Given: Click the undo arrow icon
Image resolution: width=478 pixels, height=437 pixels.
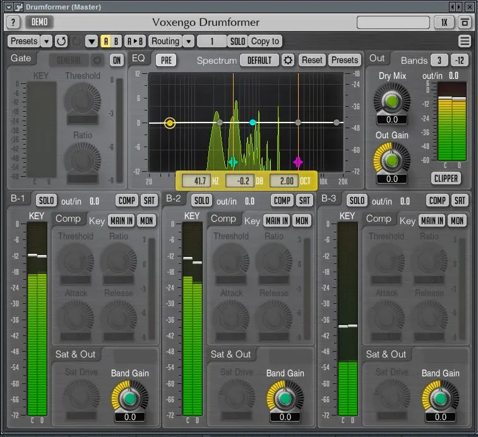Looking at the screenshot, I should pos(61,42).
